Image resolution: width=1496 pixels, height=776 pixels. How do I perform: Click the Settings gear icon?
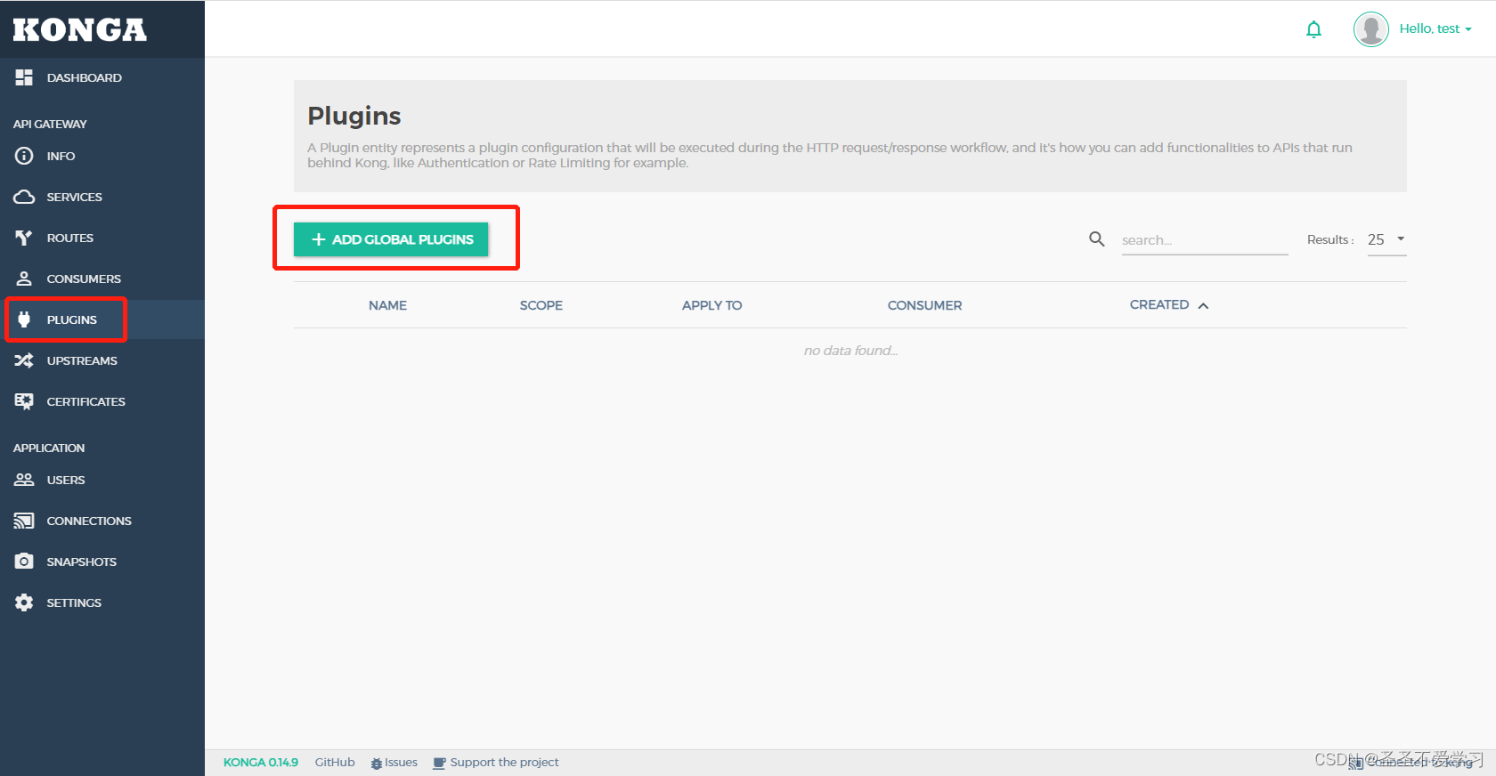tap(24, 602)
